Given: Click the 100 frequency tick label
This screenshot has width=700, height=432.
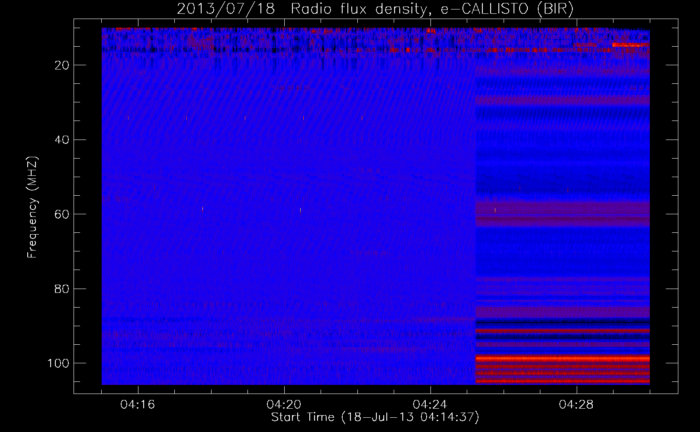Looking at the screenshot, I should click(x=58, y=363).
